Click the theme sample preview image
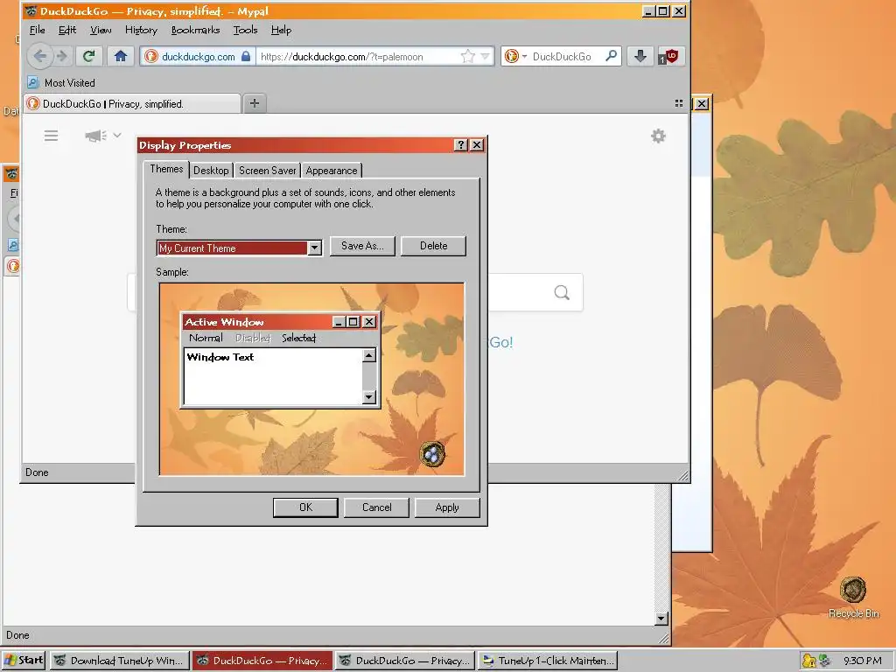Screen dimensions: 896x672 coord(312,380)
